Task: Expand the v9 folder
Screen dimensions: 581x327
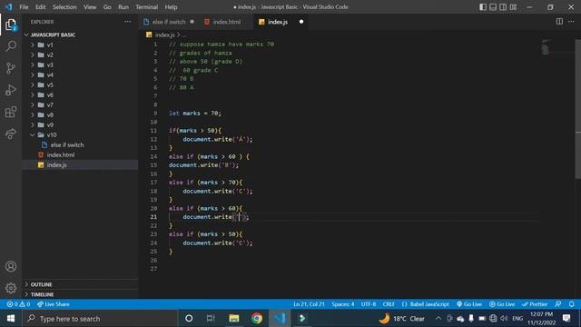Action: pos(50,125)
